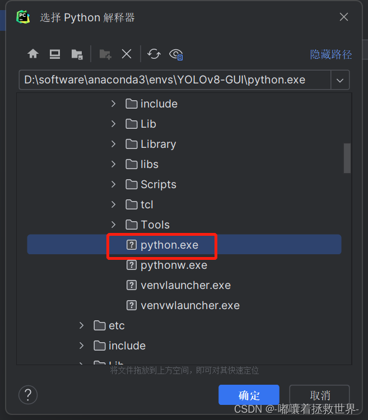Expand the etc folder
The height and width of the screenshot is (420, 368).
pyautogui.click(x=81, y=325)
